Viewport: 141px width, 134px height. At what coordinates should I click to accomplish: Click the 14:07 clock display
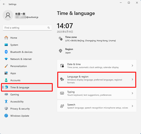click(x=65, y=26)
